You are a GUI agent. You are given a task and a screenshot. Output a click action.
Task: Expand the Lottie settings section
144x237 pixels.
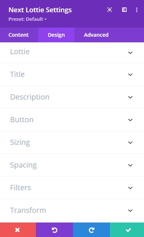point(72,52)
